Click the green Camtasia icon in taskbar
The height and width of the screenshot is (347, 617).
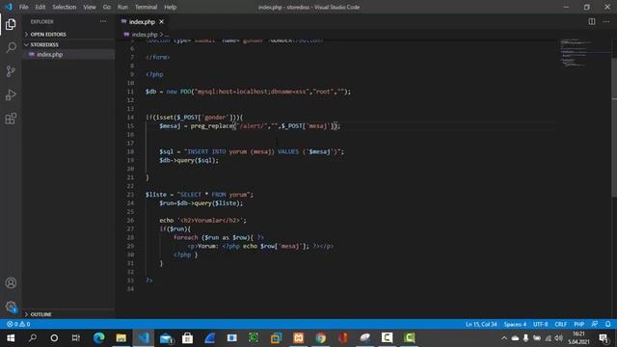coord(409,338)
